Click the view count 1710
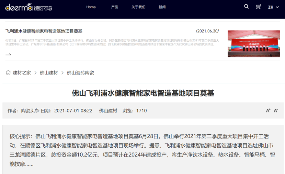Image resolution: width=285 pixels, height=174 pixels. tap(141, 111)
